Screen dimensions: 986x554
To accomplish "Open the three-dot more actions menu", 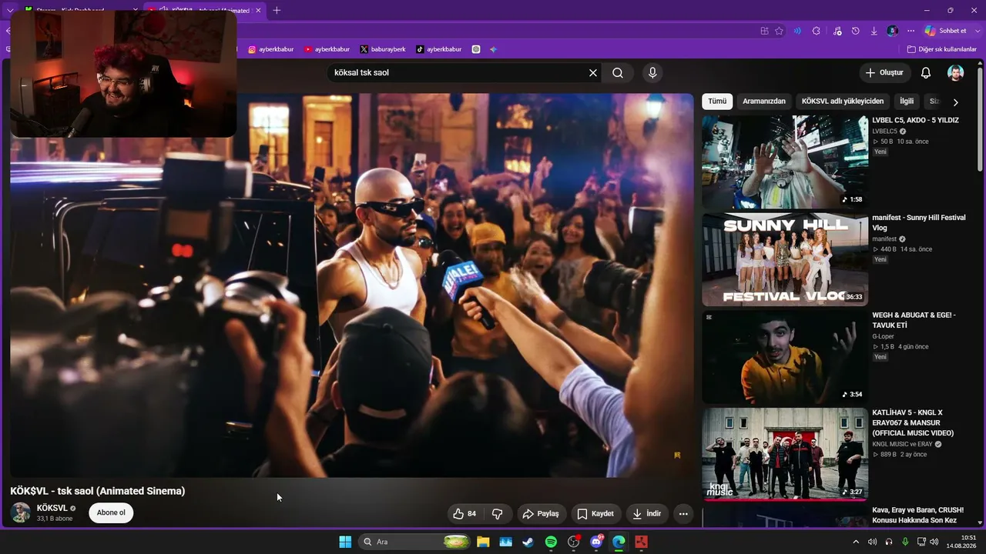I will click(683, 514).
